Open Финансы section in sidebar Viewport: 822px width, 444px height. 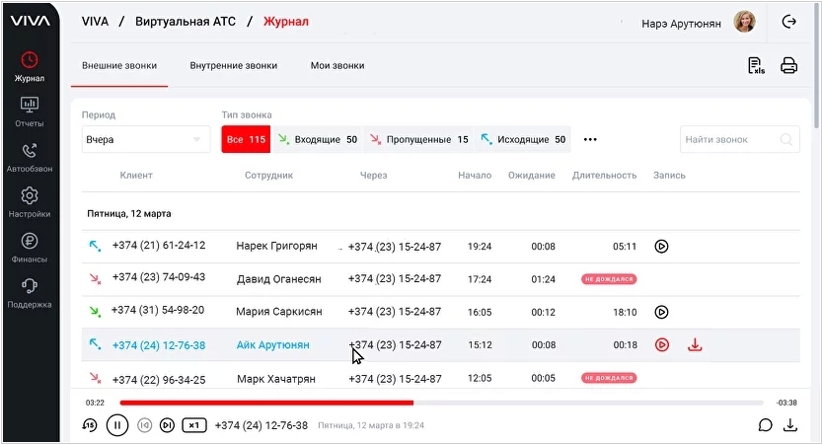(x=30, y=247)
